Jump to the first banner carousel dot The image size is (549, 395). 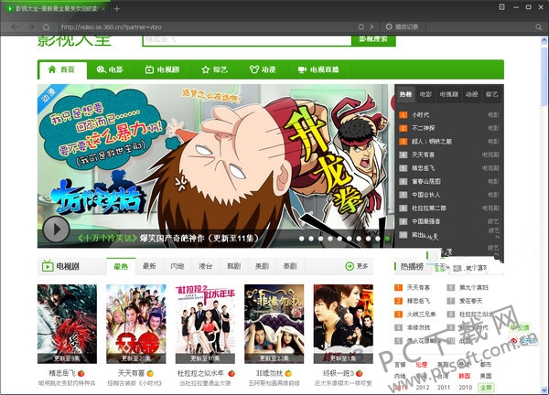coord(302,239)
